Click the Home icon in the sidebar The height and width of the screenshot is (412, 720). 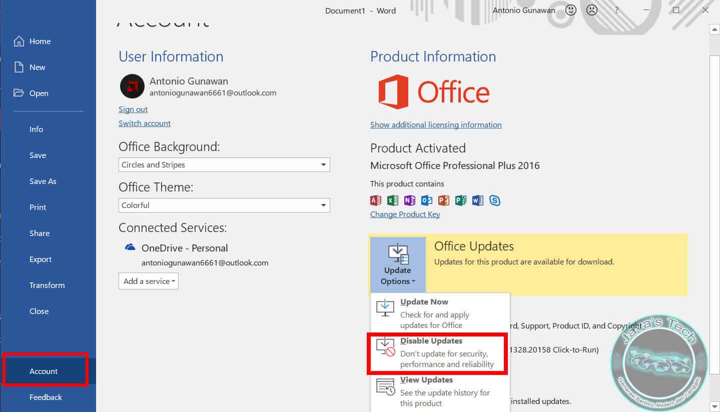pos(19,41)
